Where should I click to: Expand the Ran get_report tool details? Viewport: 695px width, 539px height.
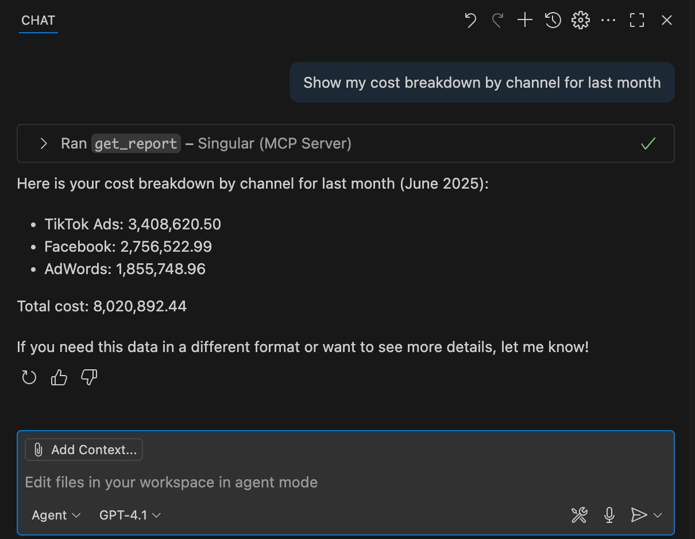pyautogui.click(x=44, y=143)
